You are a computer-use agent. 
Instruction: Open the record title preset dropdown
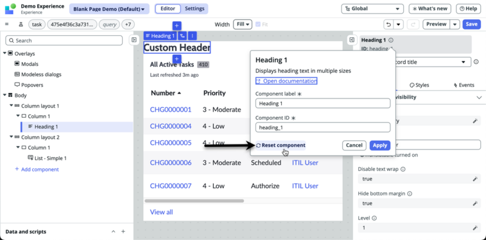tap(433, 62)
